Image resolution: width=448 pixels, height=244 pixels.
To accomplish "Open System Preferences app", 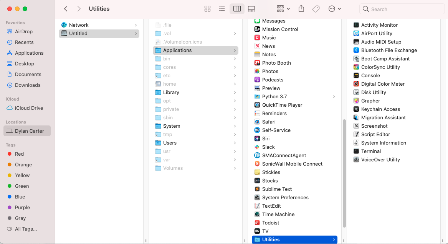I will [x=286, y=197].
